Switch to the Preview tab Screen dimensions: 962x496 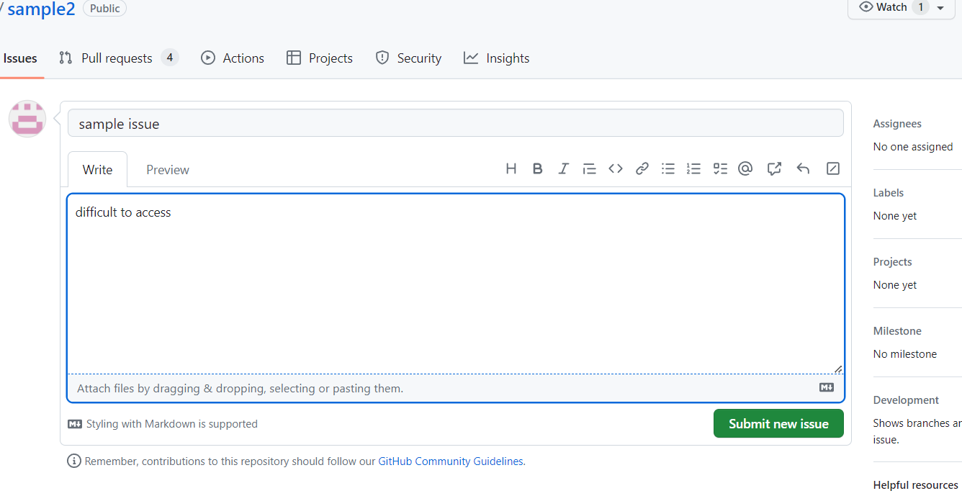point(168,170)
